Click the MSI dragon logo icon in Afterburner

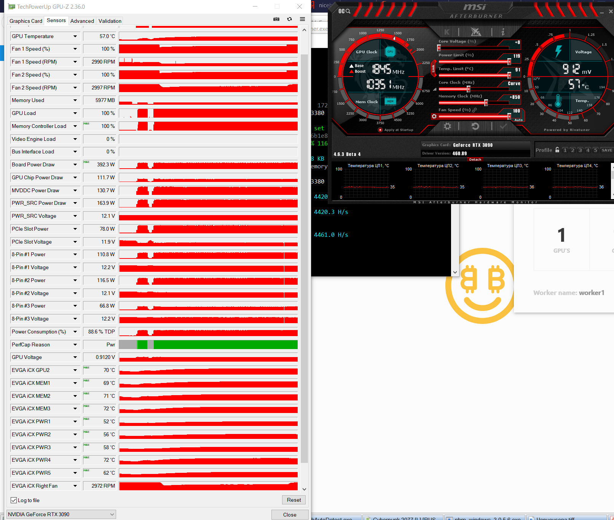coord(475,32)
